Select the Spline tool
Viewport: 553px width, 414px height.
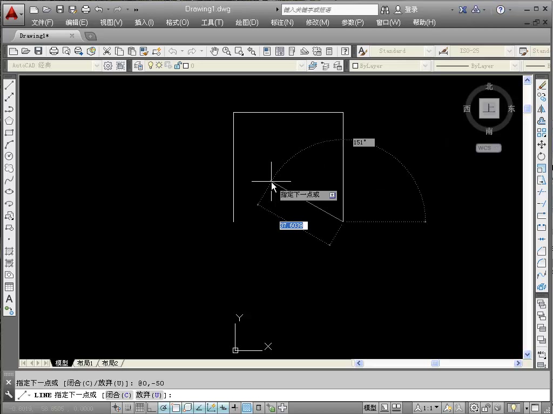[9, 180]
